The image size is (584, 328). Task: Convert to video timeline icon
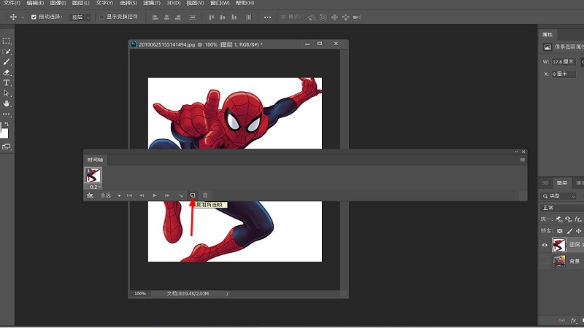(x=90, y=195)
